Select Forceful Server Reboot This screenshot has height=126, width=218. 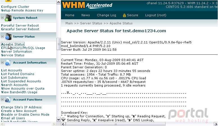click(x=20, y=25)
